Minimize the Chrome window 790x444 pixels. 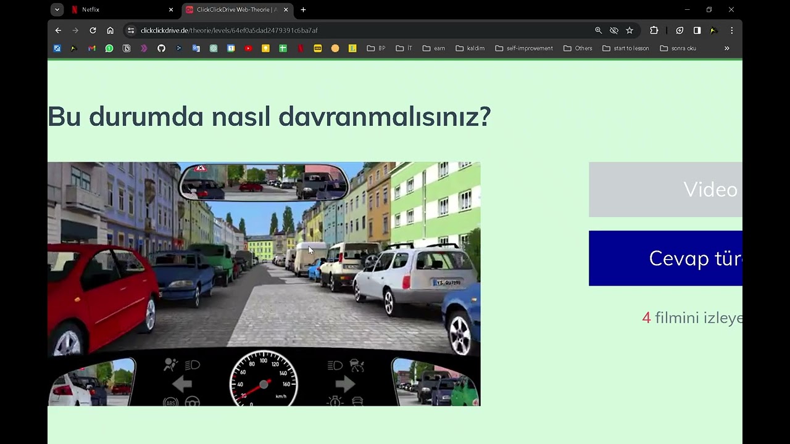point(687,10)
